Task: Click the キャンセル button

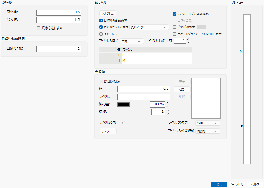Action: (237, 184)
